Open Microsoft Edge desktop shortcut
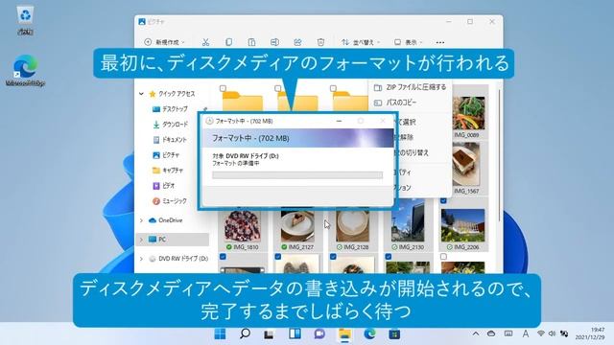The width and height of the screenshot is (614, 345). 26,70
